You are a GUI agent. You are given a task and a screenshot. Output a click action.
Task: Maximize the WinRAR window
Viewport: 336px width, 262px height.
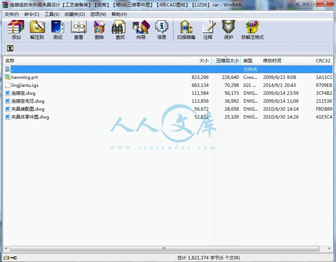point(311,3)
